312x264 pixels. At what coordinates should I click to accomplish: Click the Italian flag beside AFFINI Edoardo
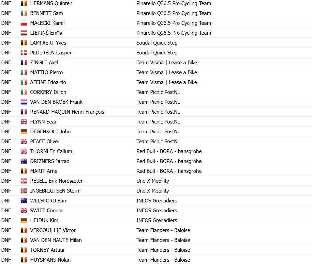coord(24,82)
